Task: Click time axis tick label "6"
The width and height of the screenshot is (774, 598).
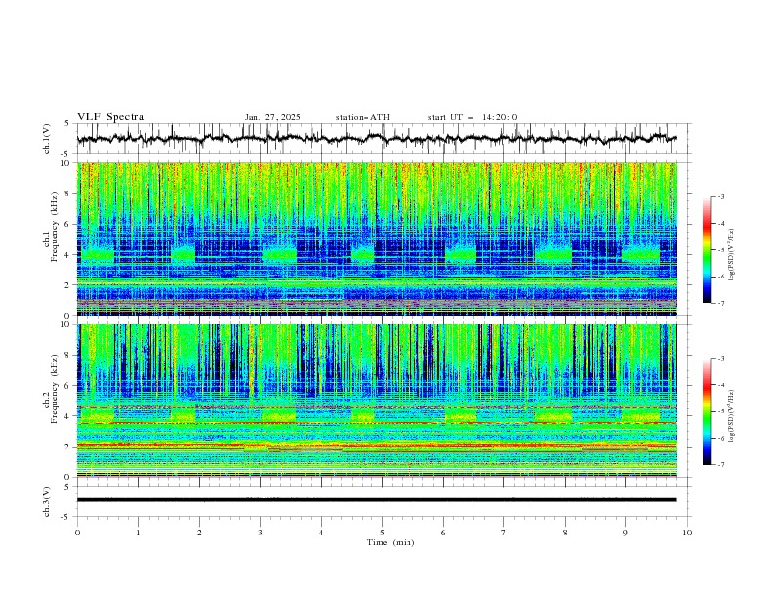Action: click(443, 533)
